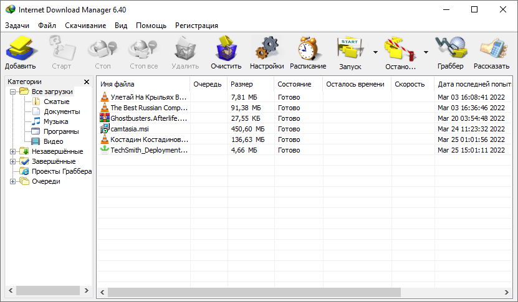Screen dimensions: 518x302
Task: Open the Расписание alarm clock icon
Action: click(308, 49)
